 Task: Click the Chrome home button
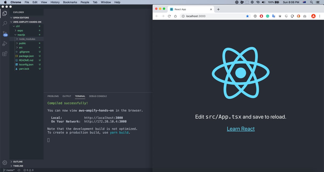[x=175, y=16]
